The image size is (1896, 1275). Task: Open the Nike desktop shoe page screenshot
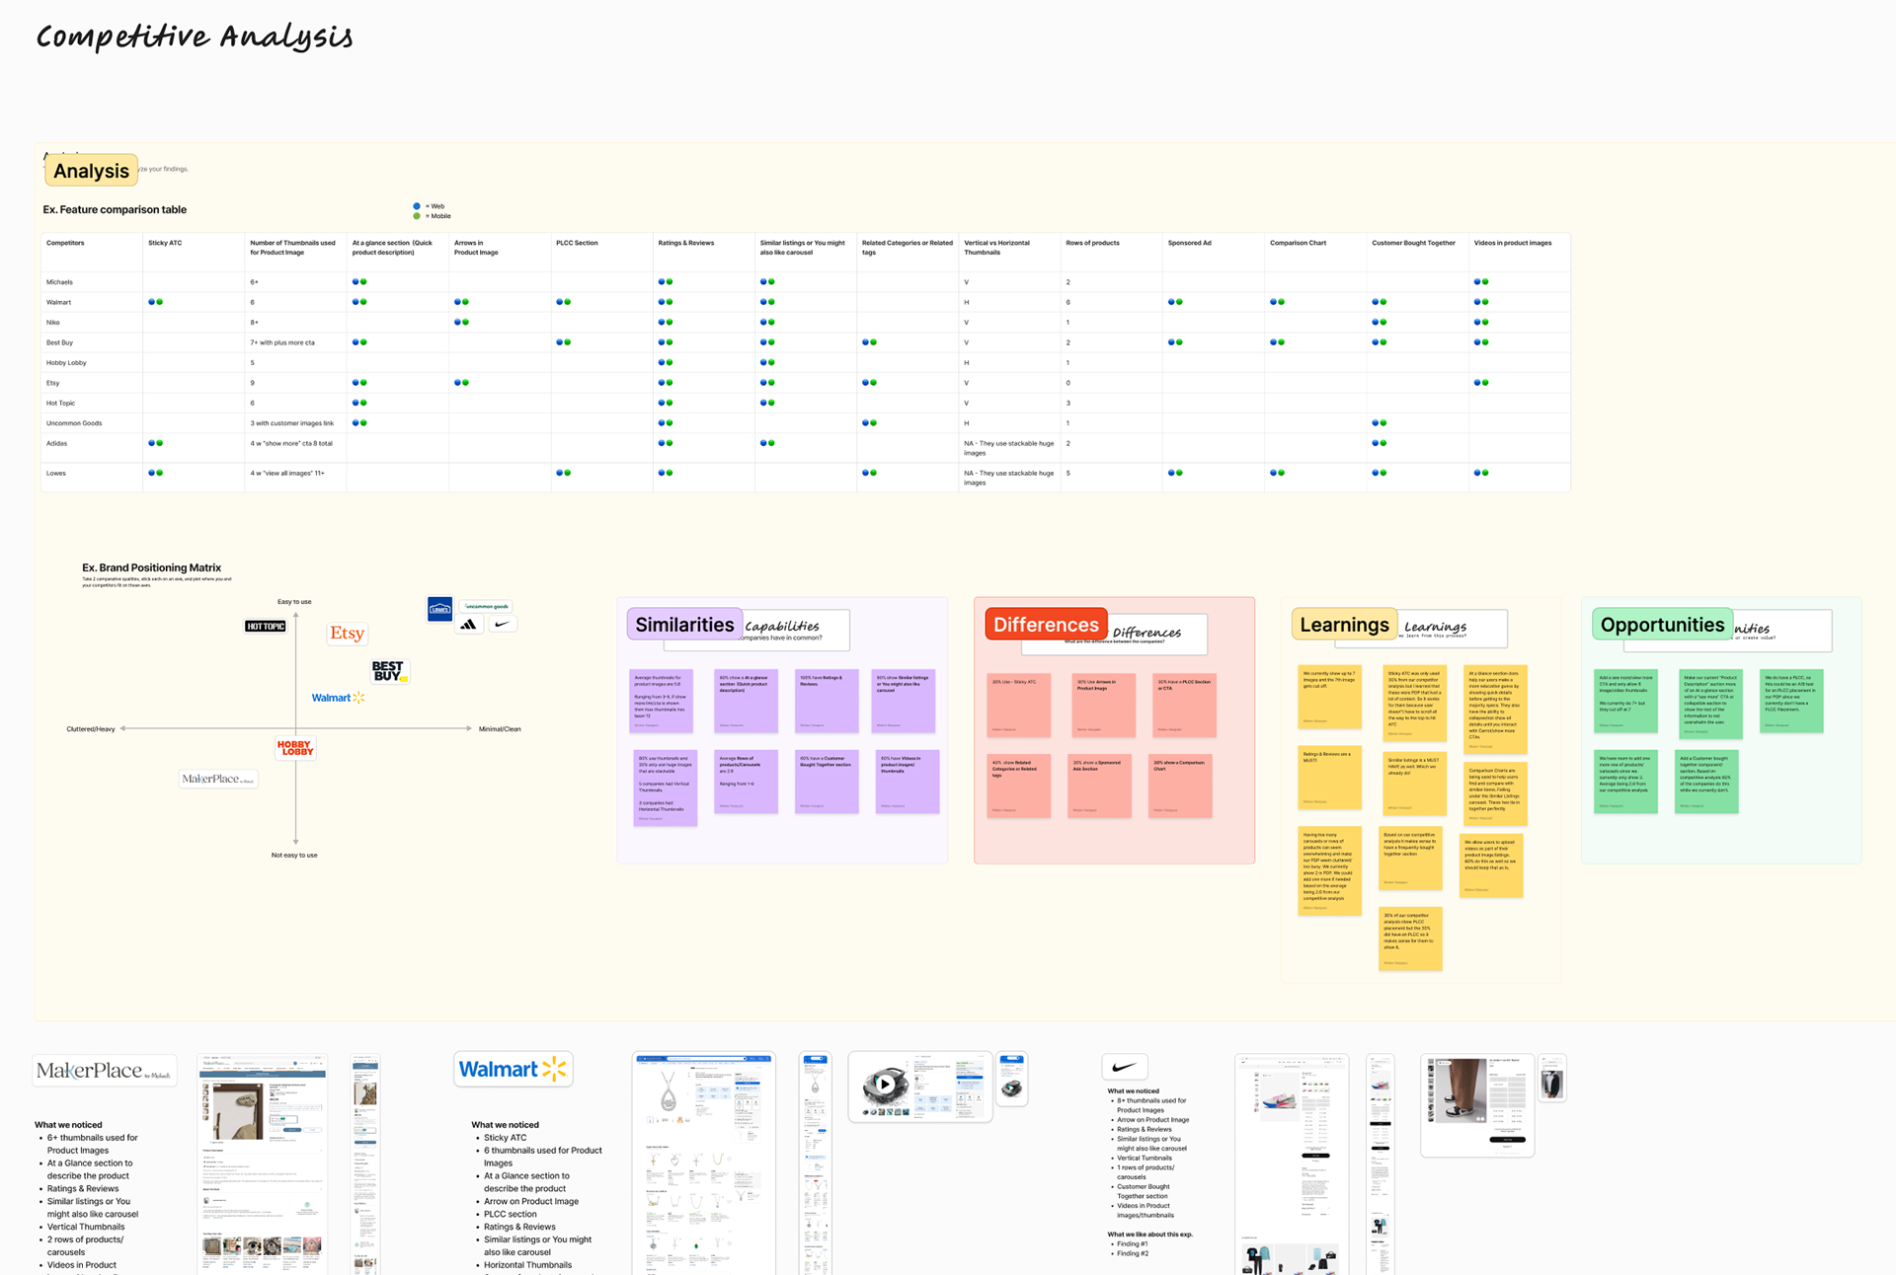(x=1291, y=1164)
